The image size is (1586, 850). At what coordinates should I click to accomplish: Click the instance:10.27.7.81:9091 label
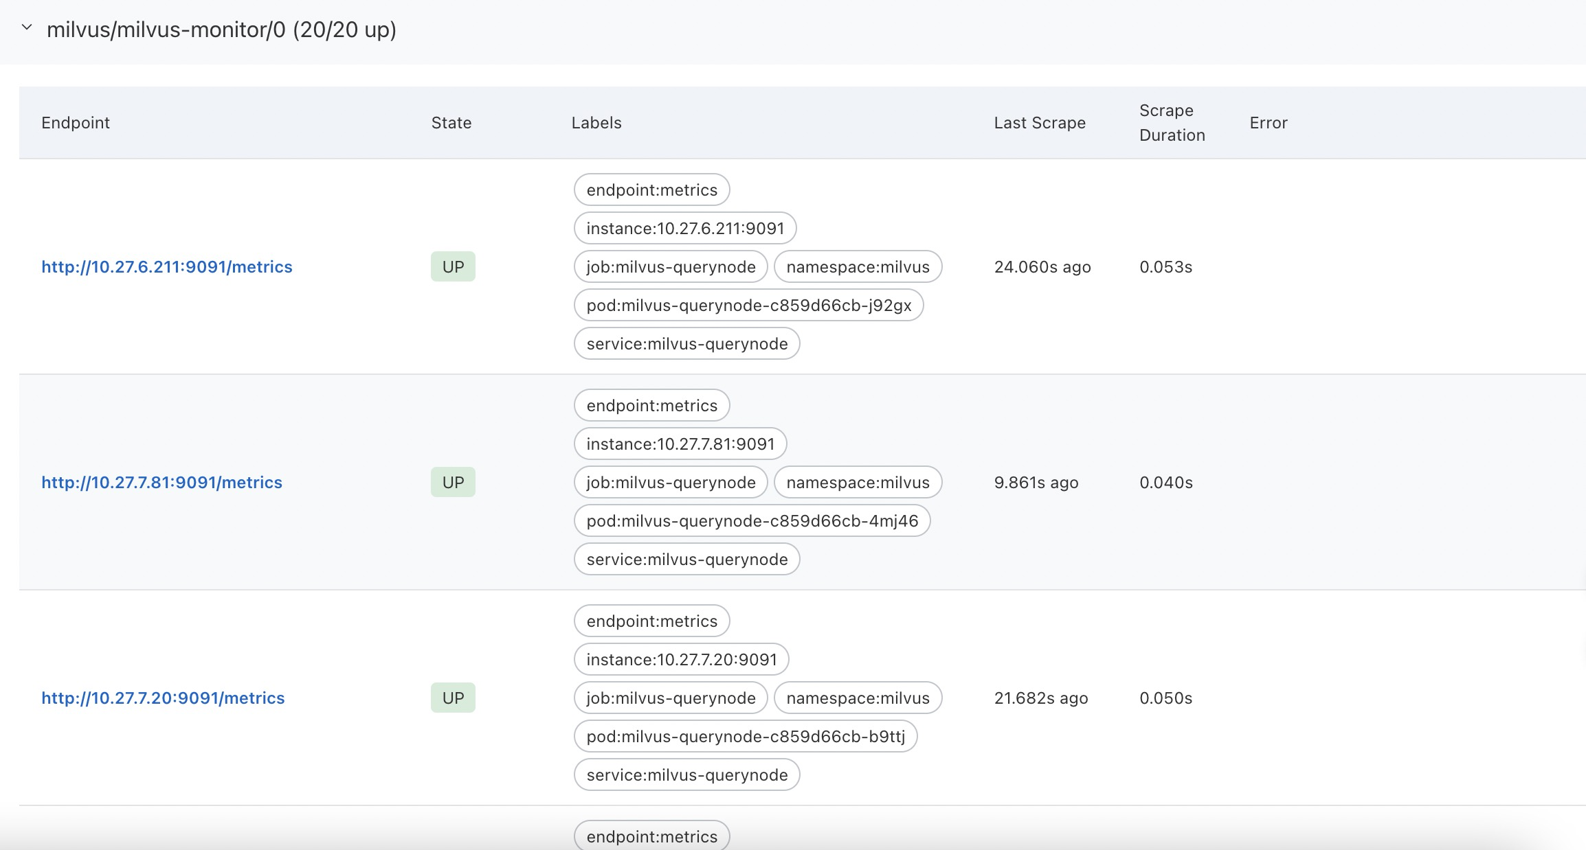point(680,444)
